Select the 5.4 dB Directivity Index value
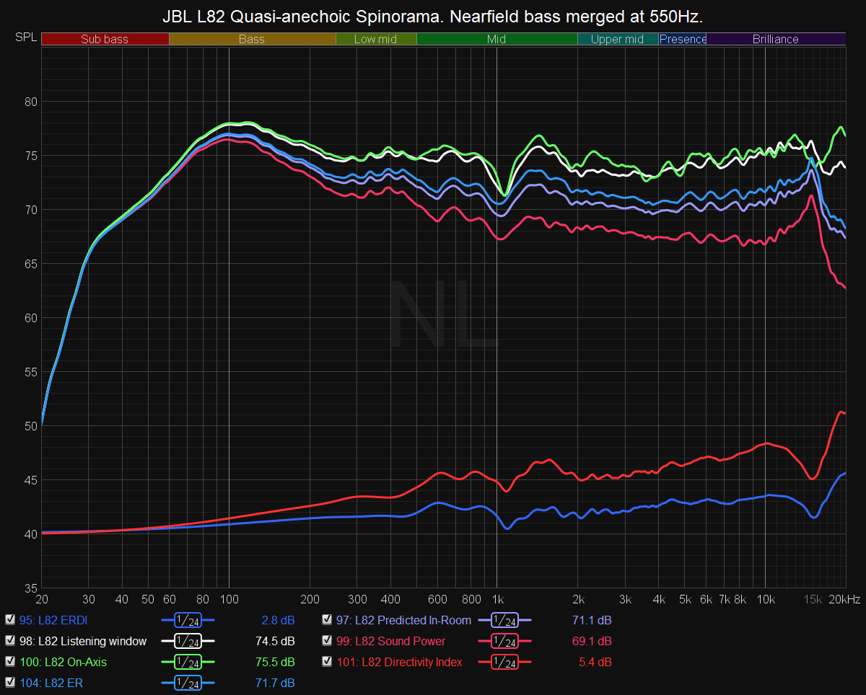 pyautogui.click(x=595, y=662)
